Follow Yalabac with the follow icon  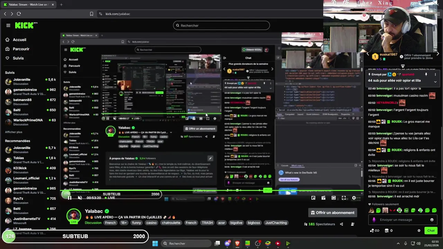[x=353, y=224]
